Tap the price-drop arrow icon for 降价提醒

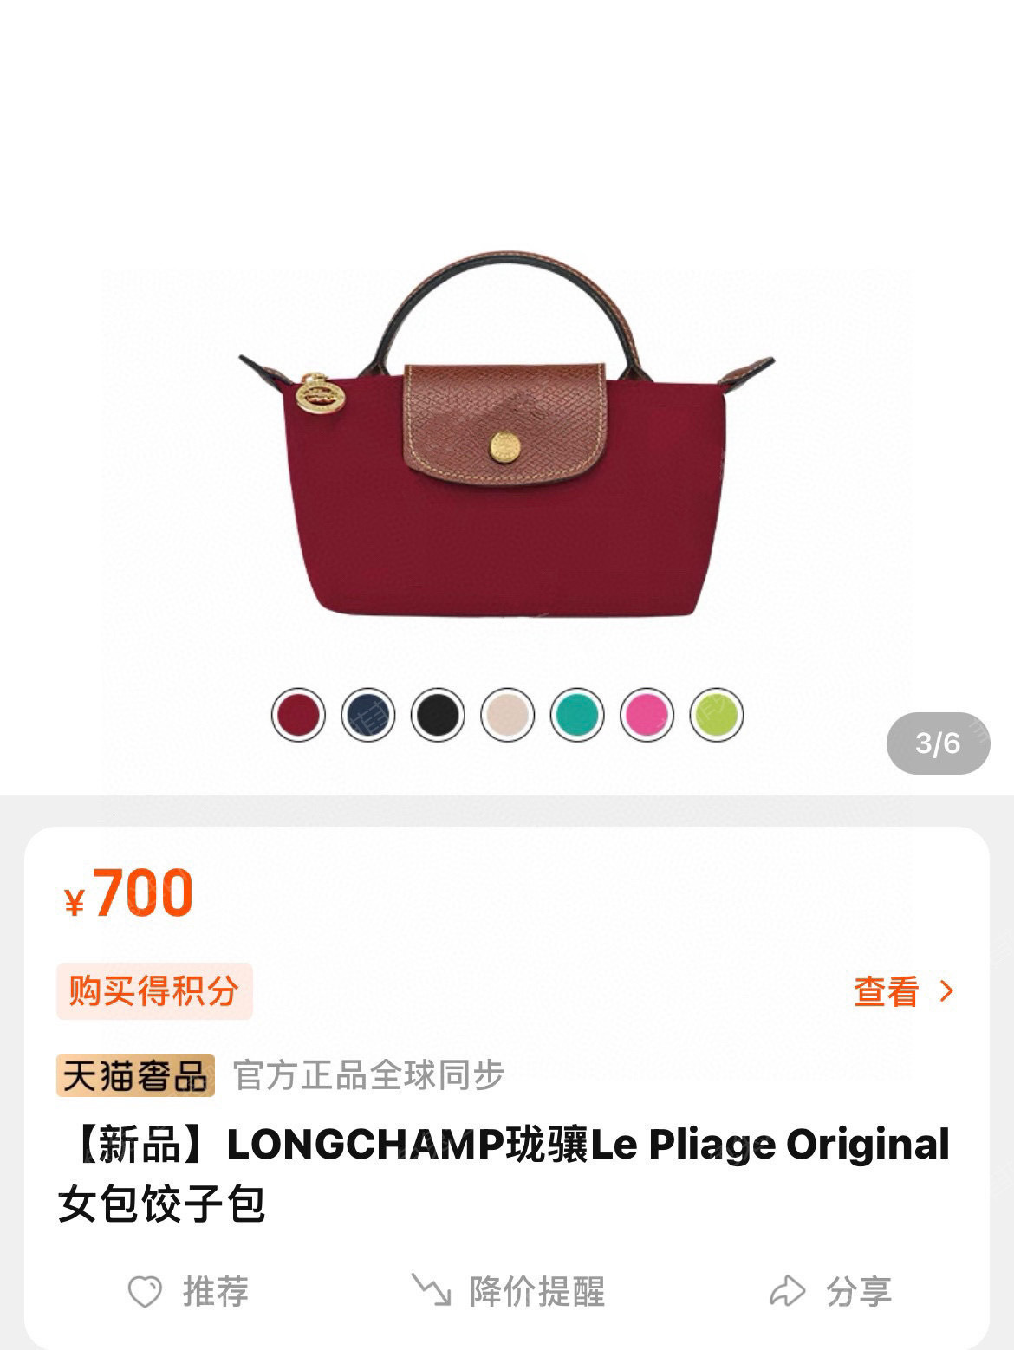(431, 1290)
